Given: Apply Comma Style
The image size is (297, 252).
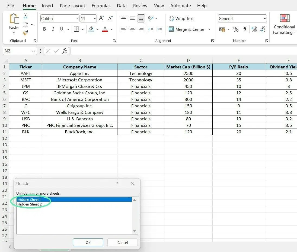Looking at the screenshot, I should click(x=245, y=29).
